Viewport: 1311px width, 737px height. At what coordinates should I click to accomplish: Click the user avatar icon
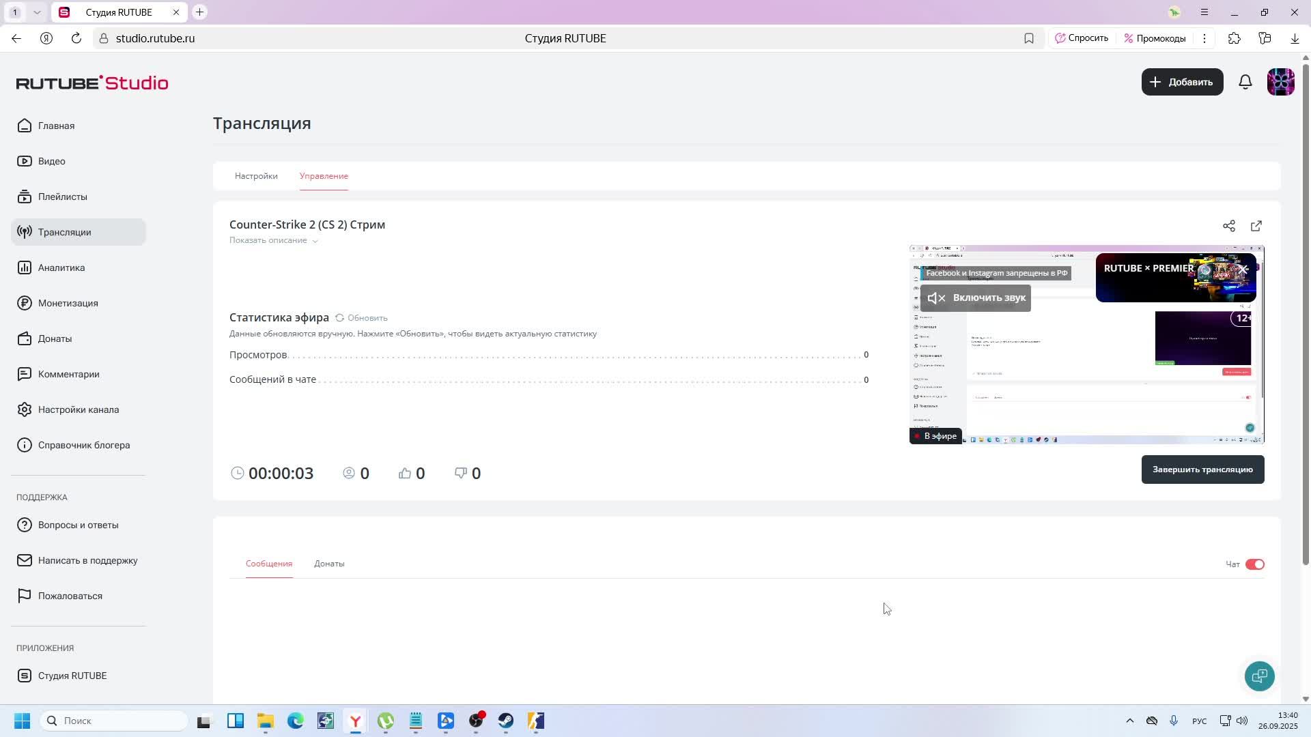(x=1280, y=82)
